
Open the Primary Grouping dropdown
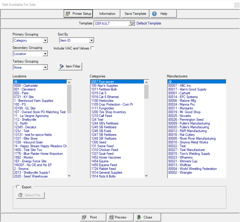[45, 41]
